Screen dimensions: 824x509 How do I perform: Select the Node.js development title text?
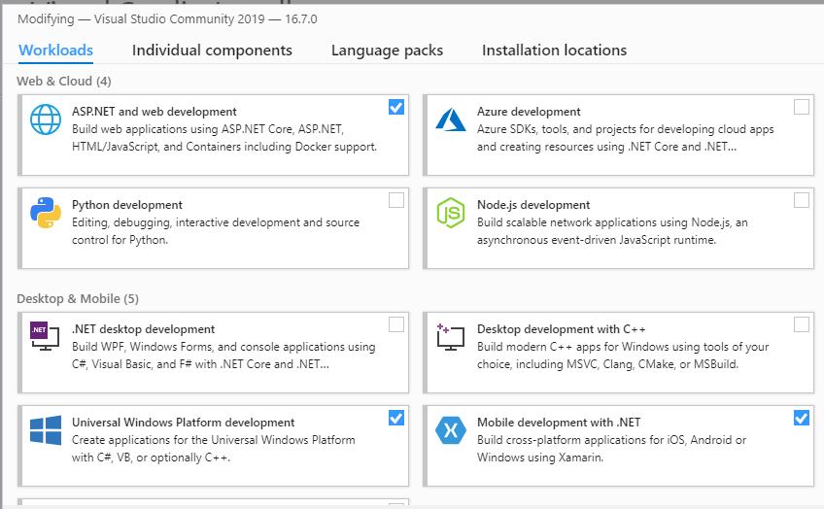pos(533,205)
